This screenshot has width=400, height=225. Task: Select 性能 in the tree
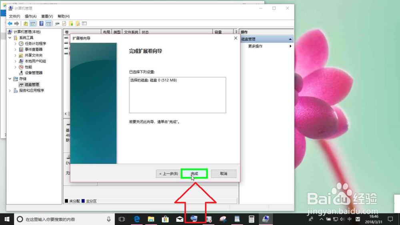[x=28, y=67]
